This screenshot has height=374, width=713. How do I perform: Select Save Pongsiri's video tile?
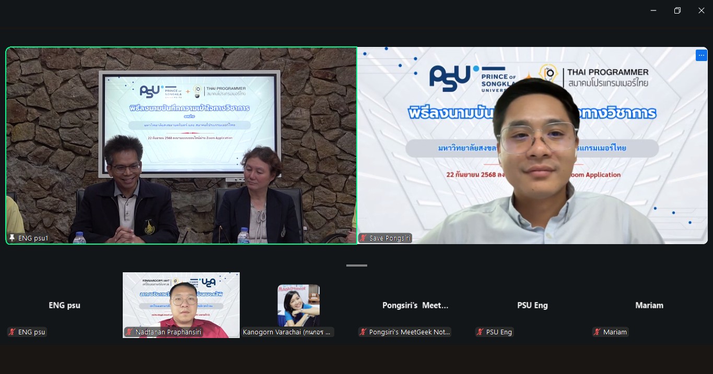click(532, 146)
